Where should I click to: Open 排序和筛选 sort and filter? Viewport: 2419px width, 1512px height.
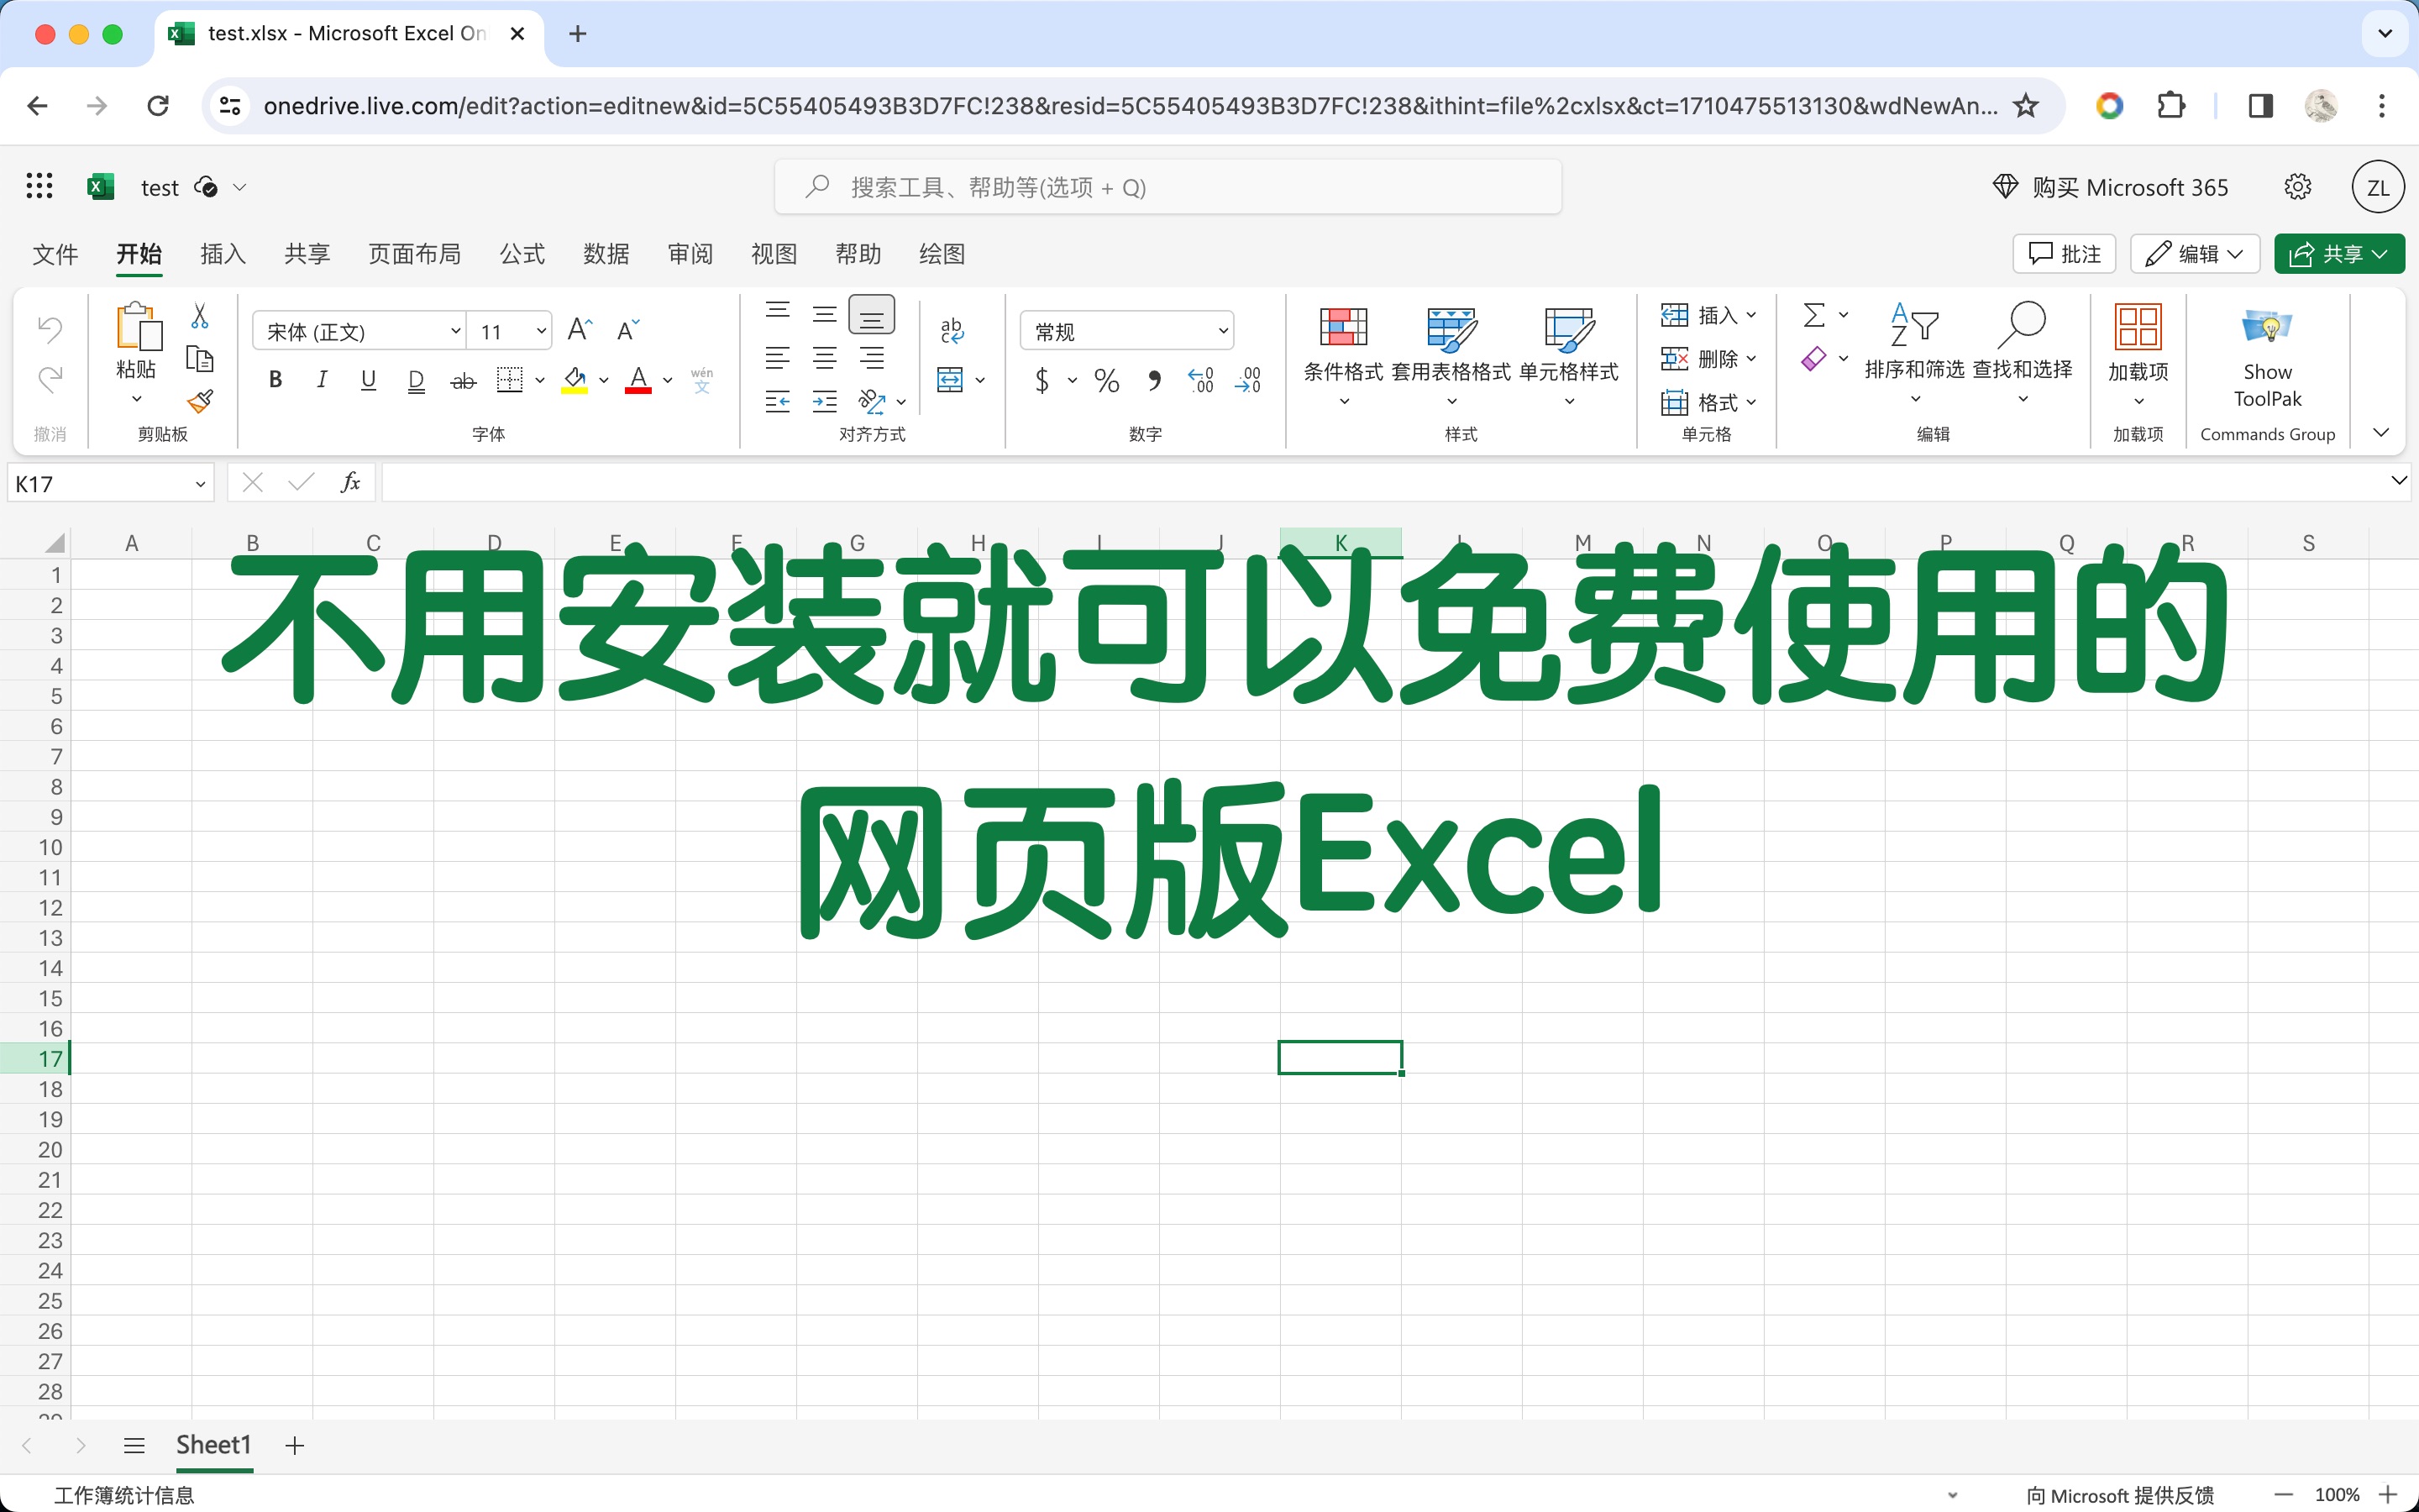tap(1914, 353)
